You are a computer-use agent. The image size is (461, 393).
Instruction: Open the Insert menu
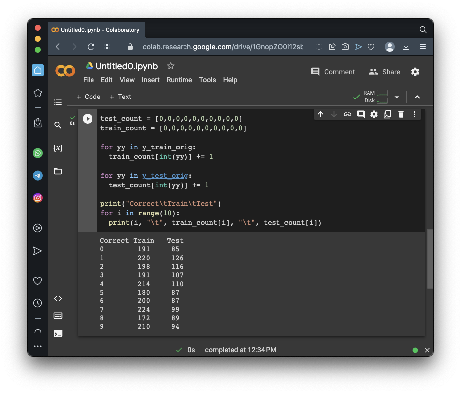click(150, 80)
